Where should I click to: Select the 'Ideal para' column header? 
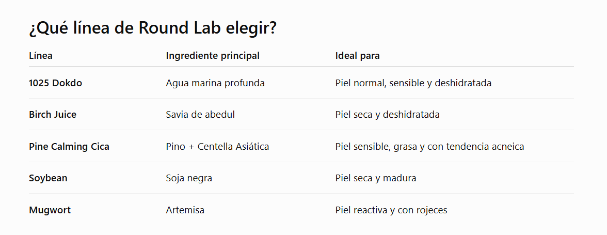[357, 56]
